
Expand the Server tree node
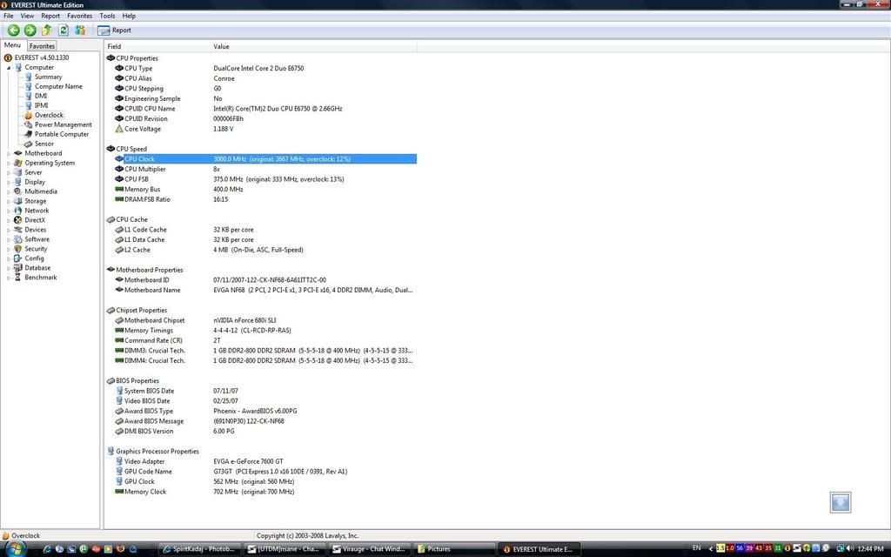9,172
